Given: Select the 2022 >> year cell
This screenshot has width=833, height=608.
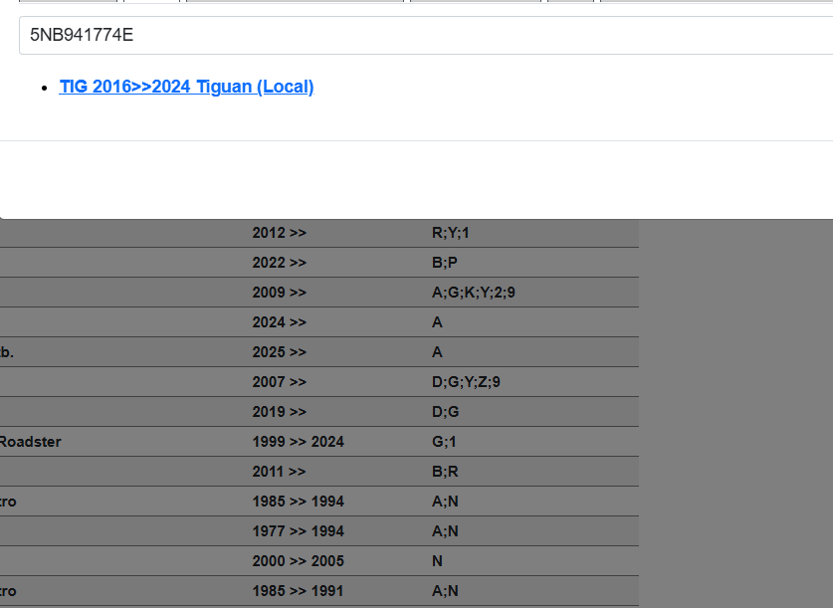Looking at the screenshot, I should click(x=280, y=263).
